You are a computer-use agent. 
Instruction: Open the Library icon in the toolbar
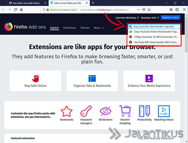[x=171, y=10]
